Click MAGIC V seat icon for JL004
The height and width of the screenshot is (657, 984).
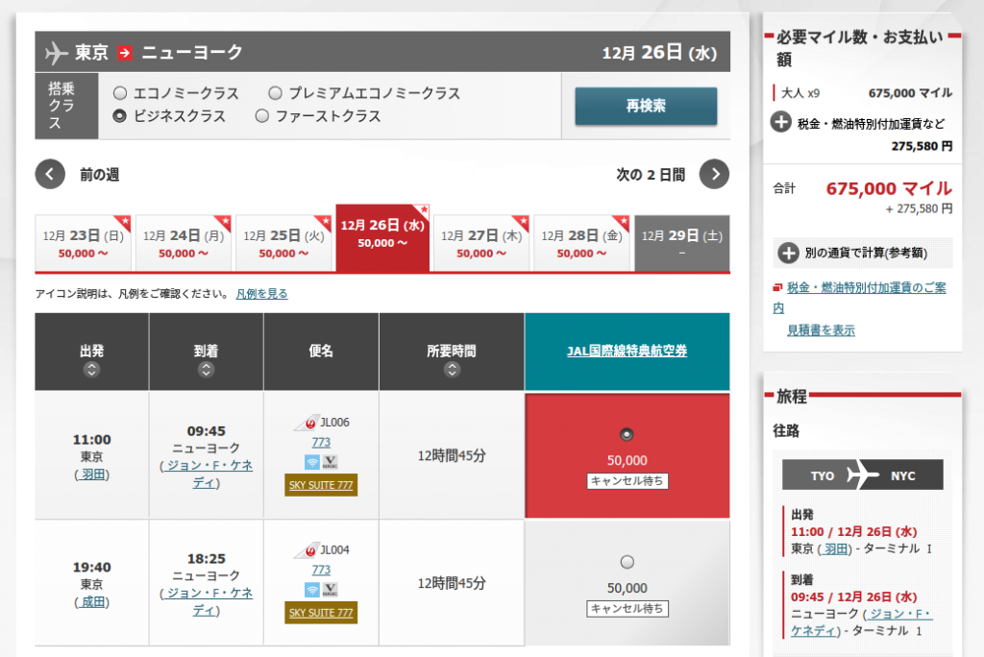coord(331,590)
